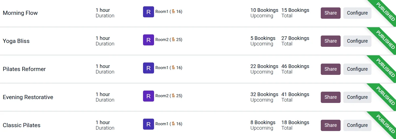Open Configure for Yoga Bliss
Image resolution: width=396 pixels, height=139 pixels.
357,41
